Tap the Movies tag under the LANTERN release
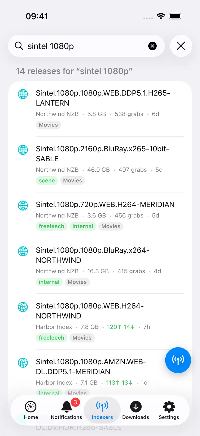Viewport: 200px width, 436px height. 48,125
